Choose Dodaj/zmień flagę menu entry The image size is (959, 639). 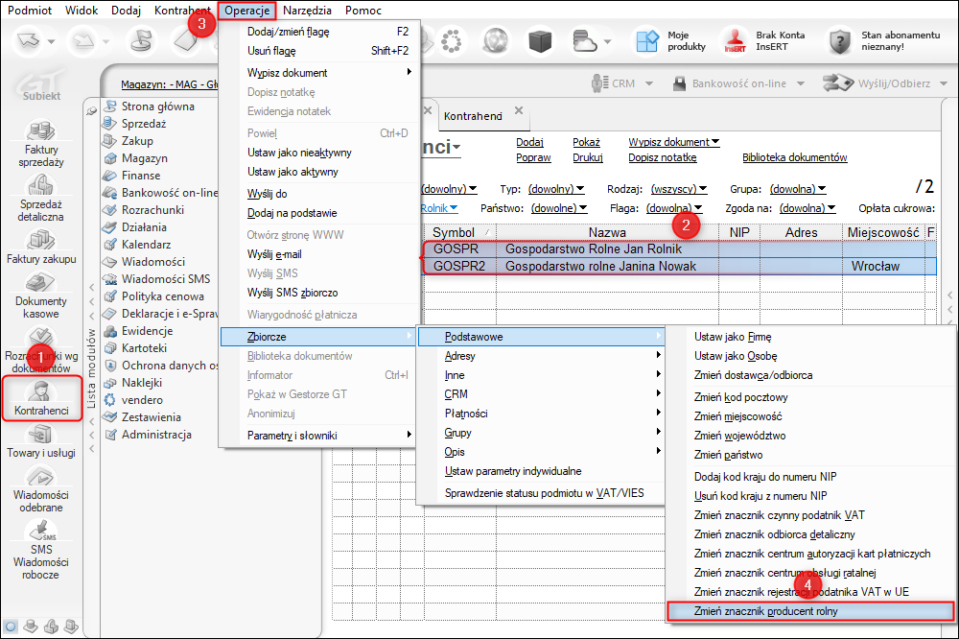(320, 32)
